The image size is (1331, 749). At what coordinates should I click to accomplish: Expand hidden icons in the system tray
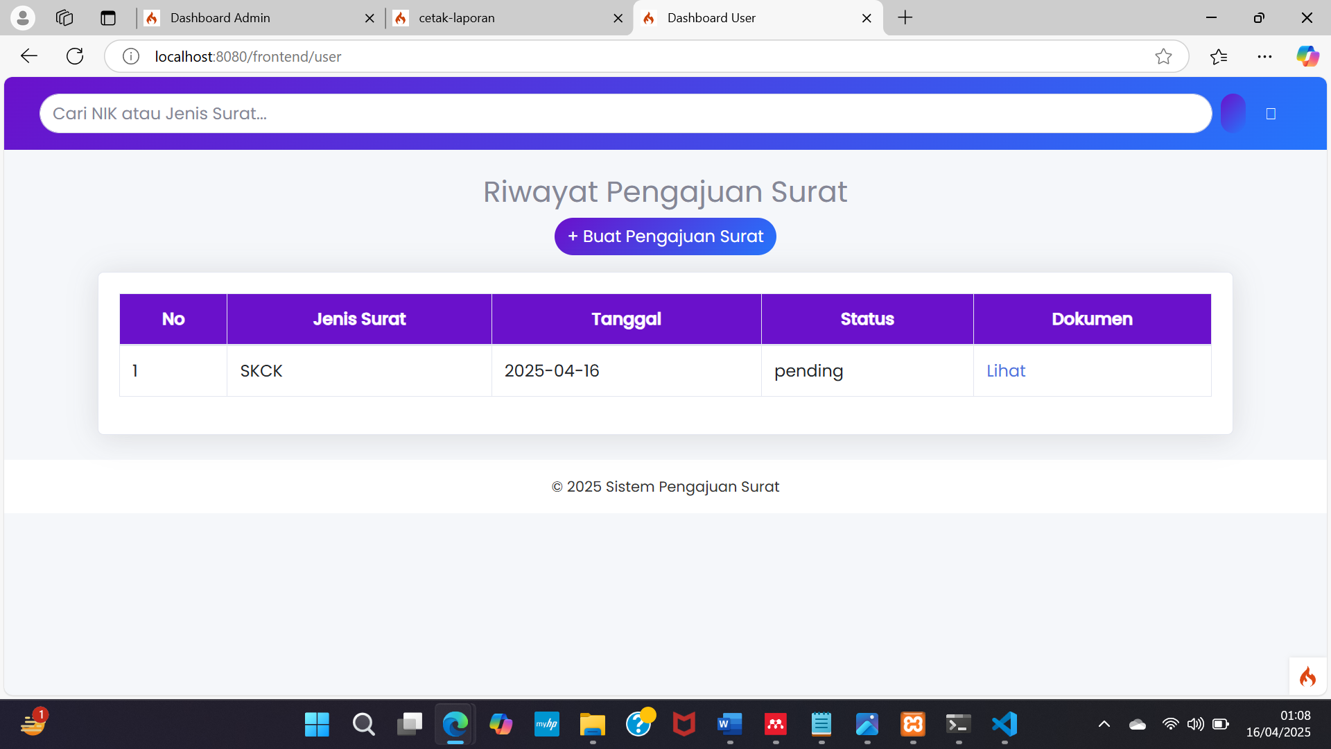(1104, 724)
